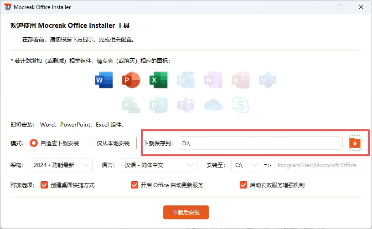Enable the Project component icon
Screen dimensions: 372x229
point(131,105)
